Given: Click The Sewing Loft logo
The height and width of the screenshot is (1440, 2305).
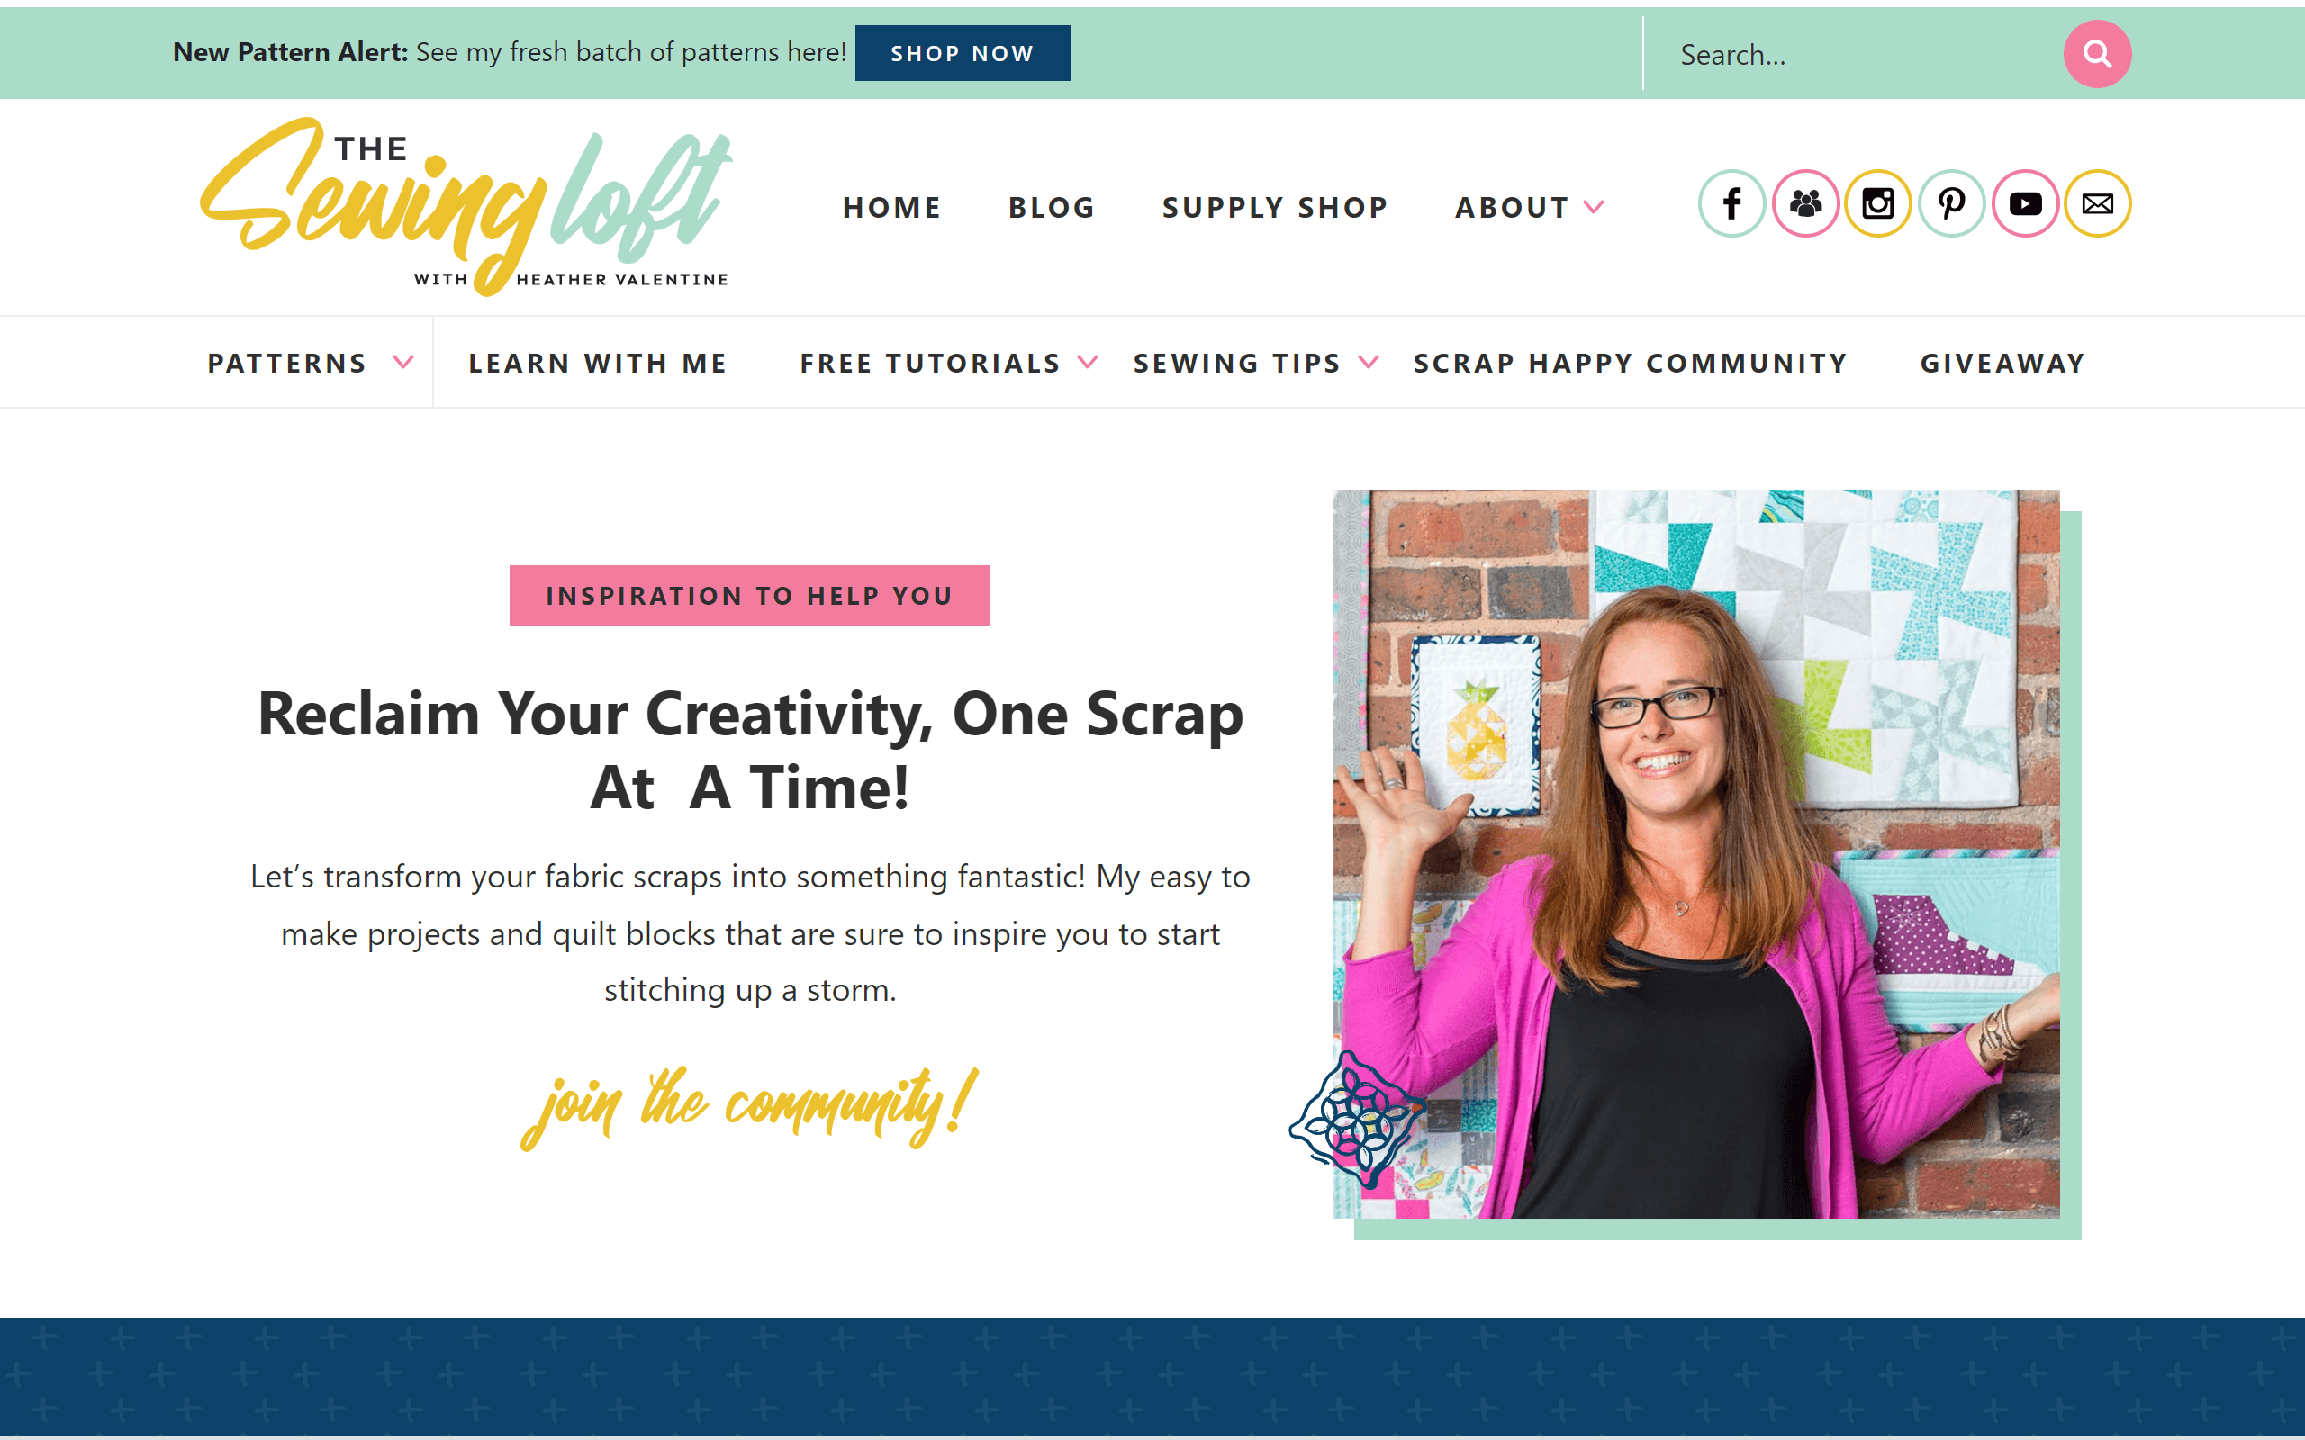Looking at the screenshot, I should (x=466, y=207).
